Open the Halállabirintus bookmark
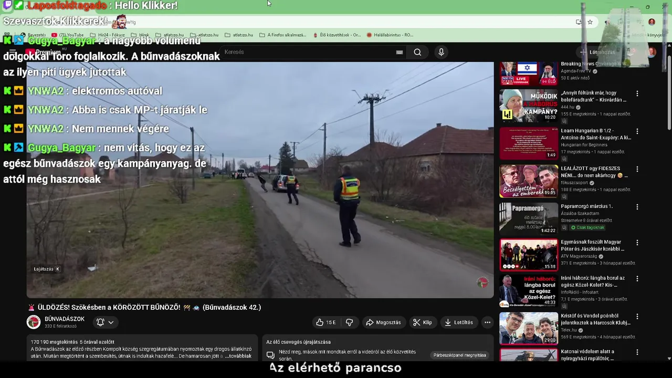 [390, 35]
